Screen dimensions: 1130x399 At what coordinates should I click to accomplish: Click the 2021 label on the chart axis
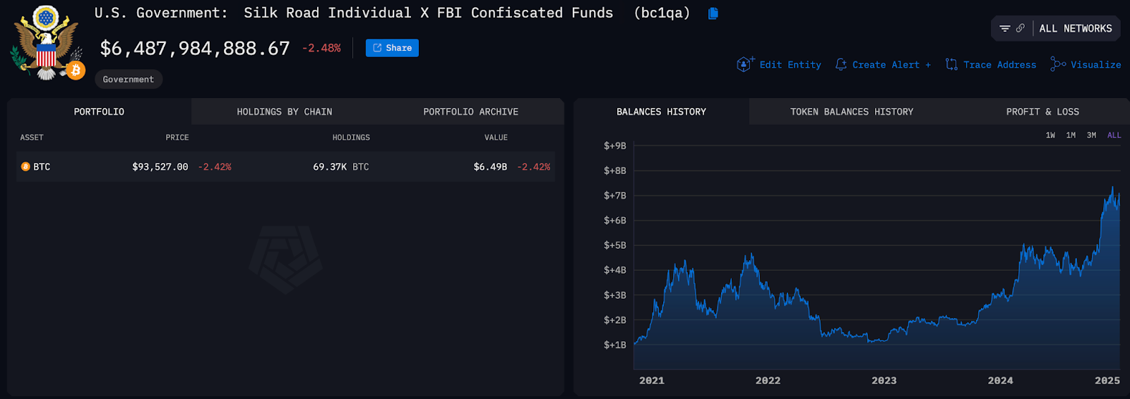(652, 381)
